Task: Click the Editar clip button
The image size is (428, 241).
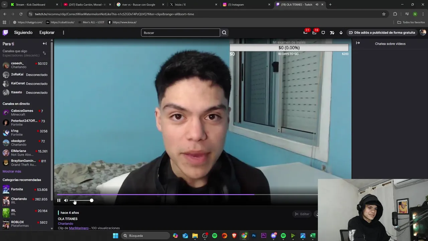Action: (x=302, y=214)
